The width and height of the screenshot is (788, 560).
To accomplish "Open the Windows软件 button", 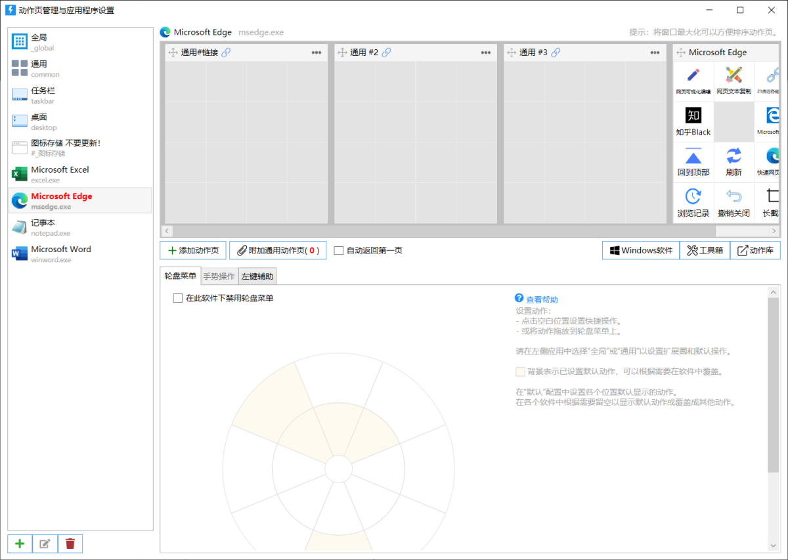I will [641, 250].
